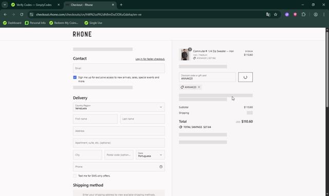Restore down the browser window
The height and width of the screenshot is (196, 329).
tap(313, 5)
